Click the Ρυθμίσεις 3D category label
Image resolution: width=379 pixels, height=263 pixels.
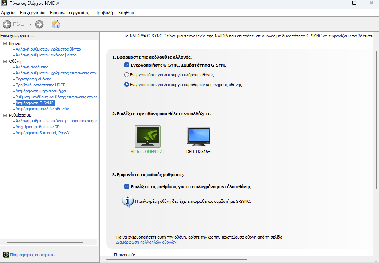[20, 115]
